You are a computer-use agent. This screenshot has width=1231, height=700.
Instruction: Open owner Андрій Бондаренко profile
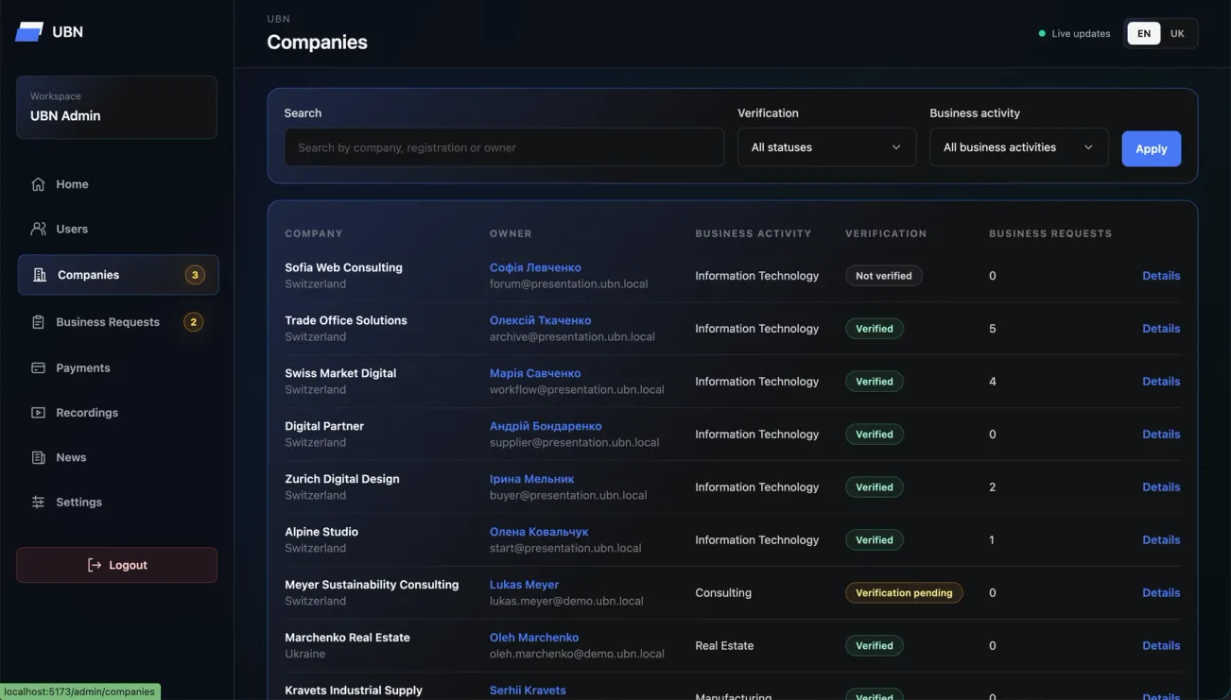click(546, 426)
